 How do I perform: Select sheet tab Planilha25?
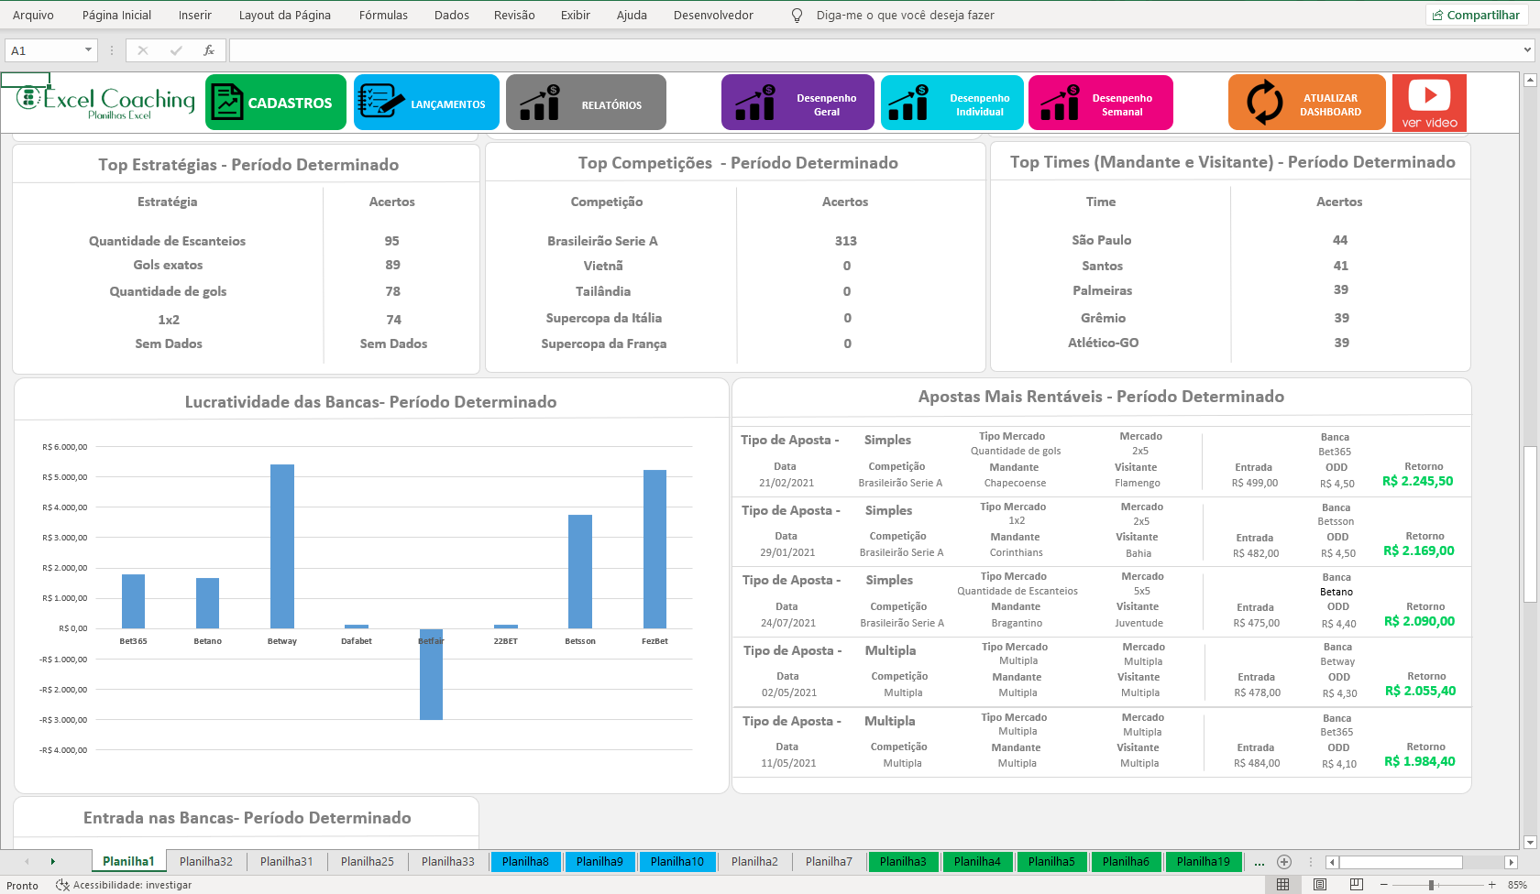click(x=368, y=861)
